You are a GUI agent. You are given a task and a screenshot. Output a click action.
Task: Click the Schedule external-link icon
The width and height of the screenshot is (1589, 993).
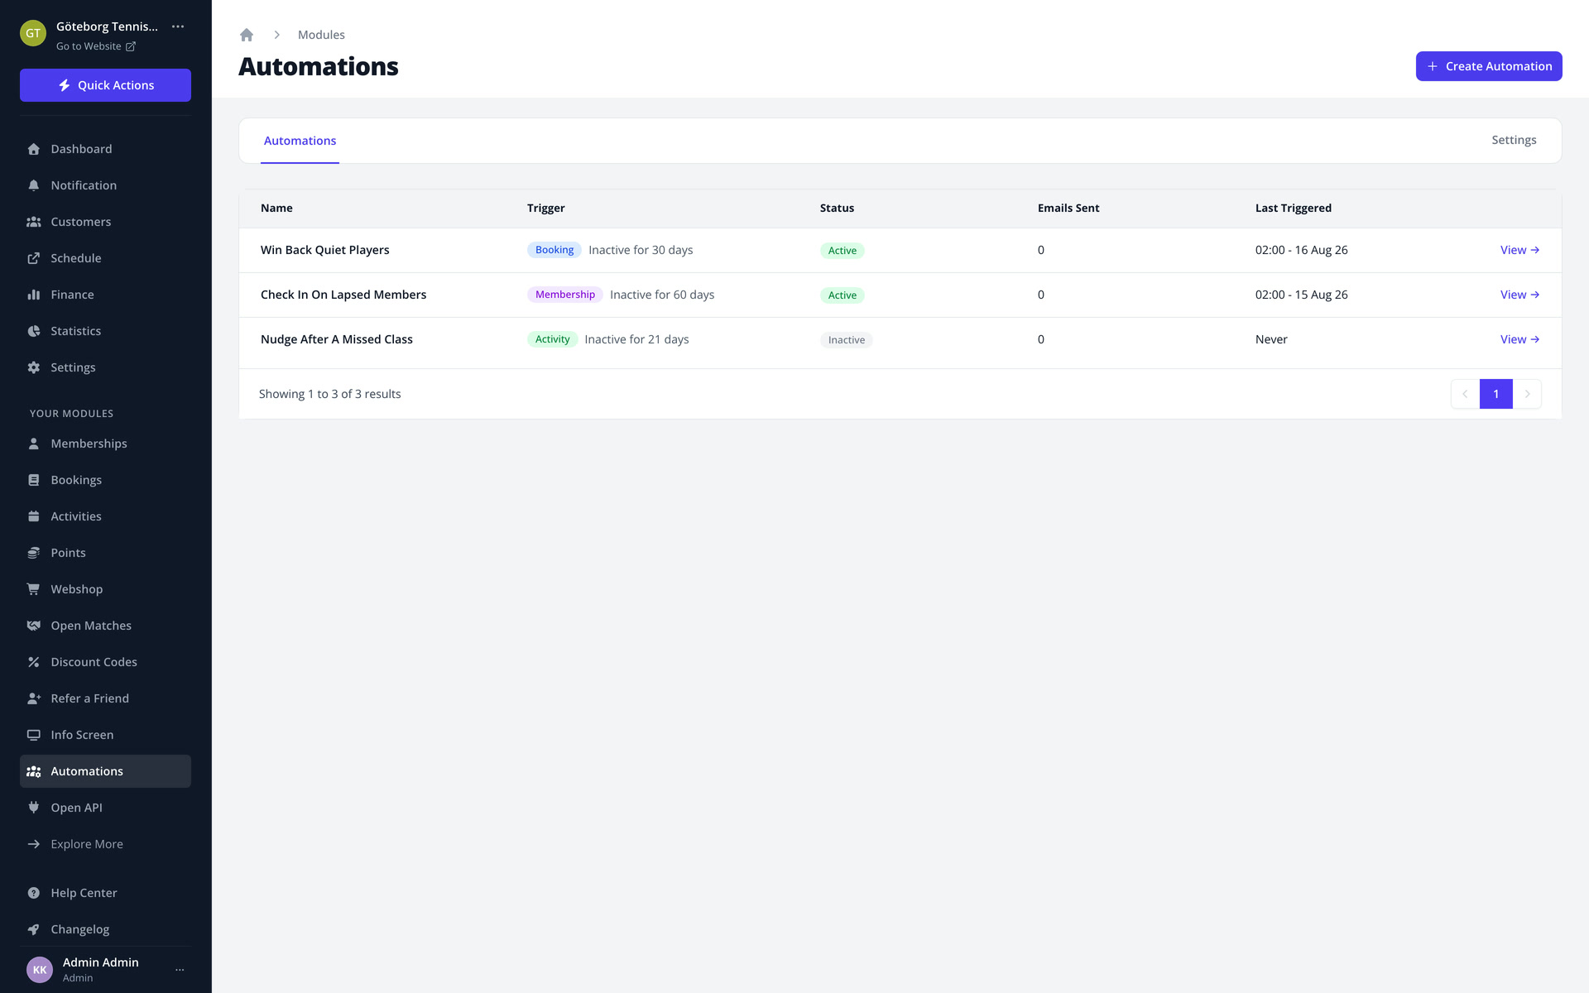[x=34, y=258]
